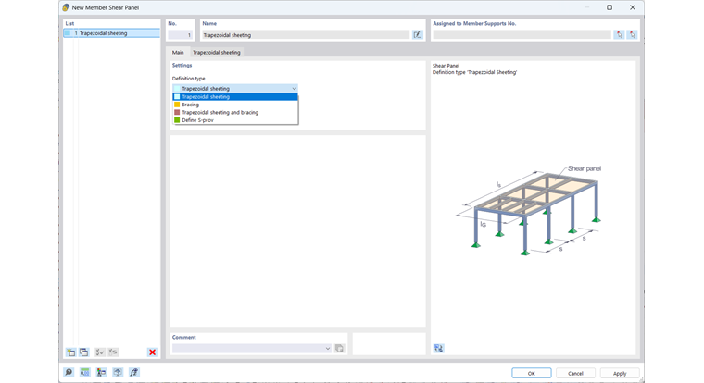Click the first select member supports picker icon
704x383 pixels.
(x=619, y=34)
